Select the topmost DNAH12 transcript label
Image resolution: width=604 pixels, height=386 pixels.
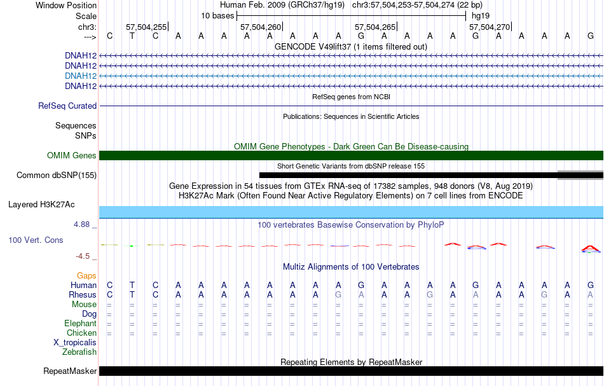pyautogui.click(x=81, y=56)
